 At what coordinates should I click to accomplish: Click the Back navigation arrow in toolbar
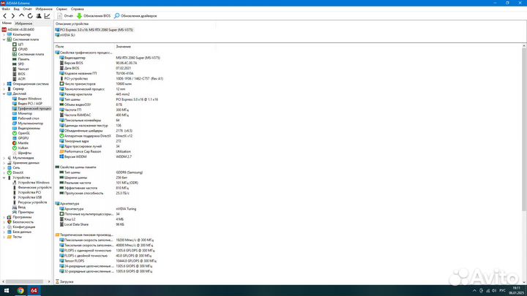(4, 15)
